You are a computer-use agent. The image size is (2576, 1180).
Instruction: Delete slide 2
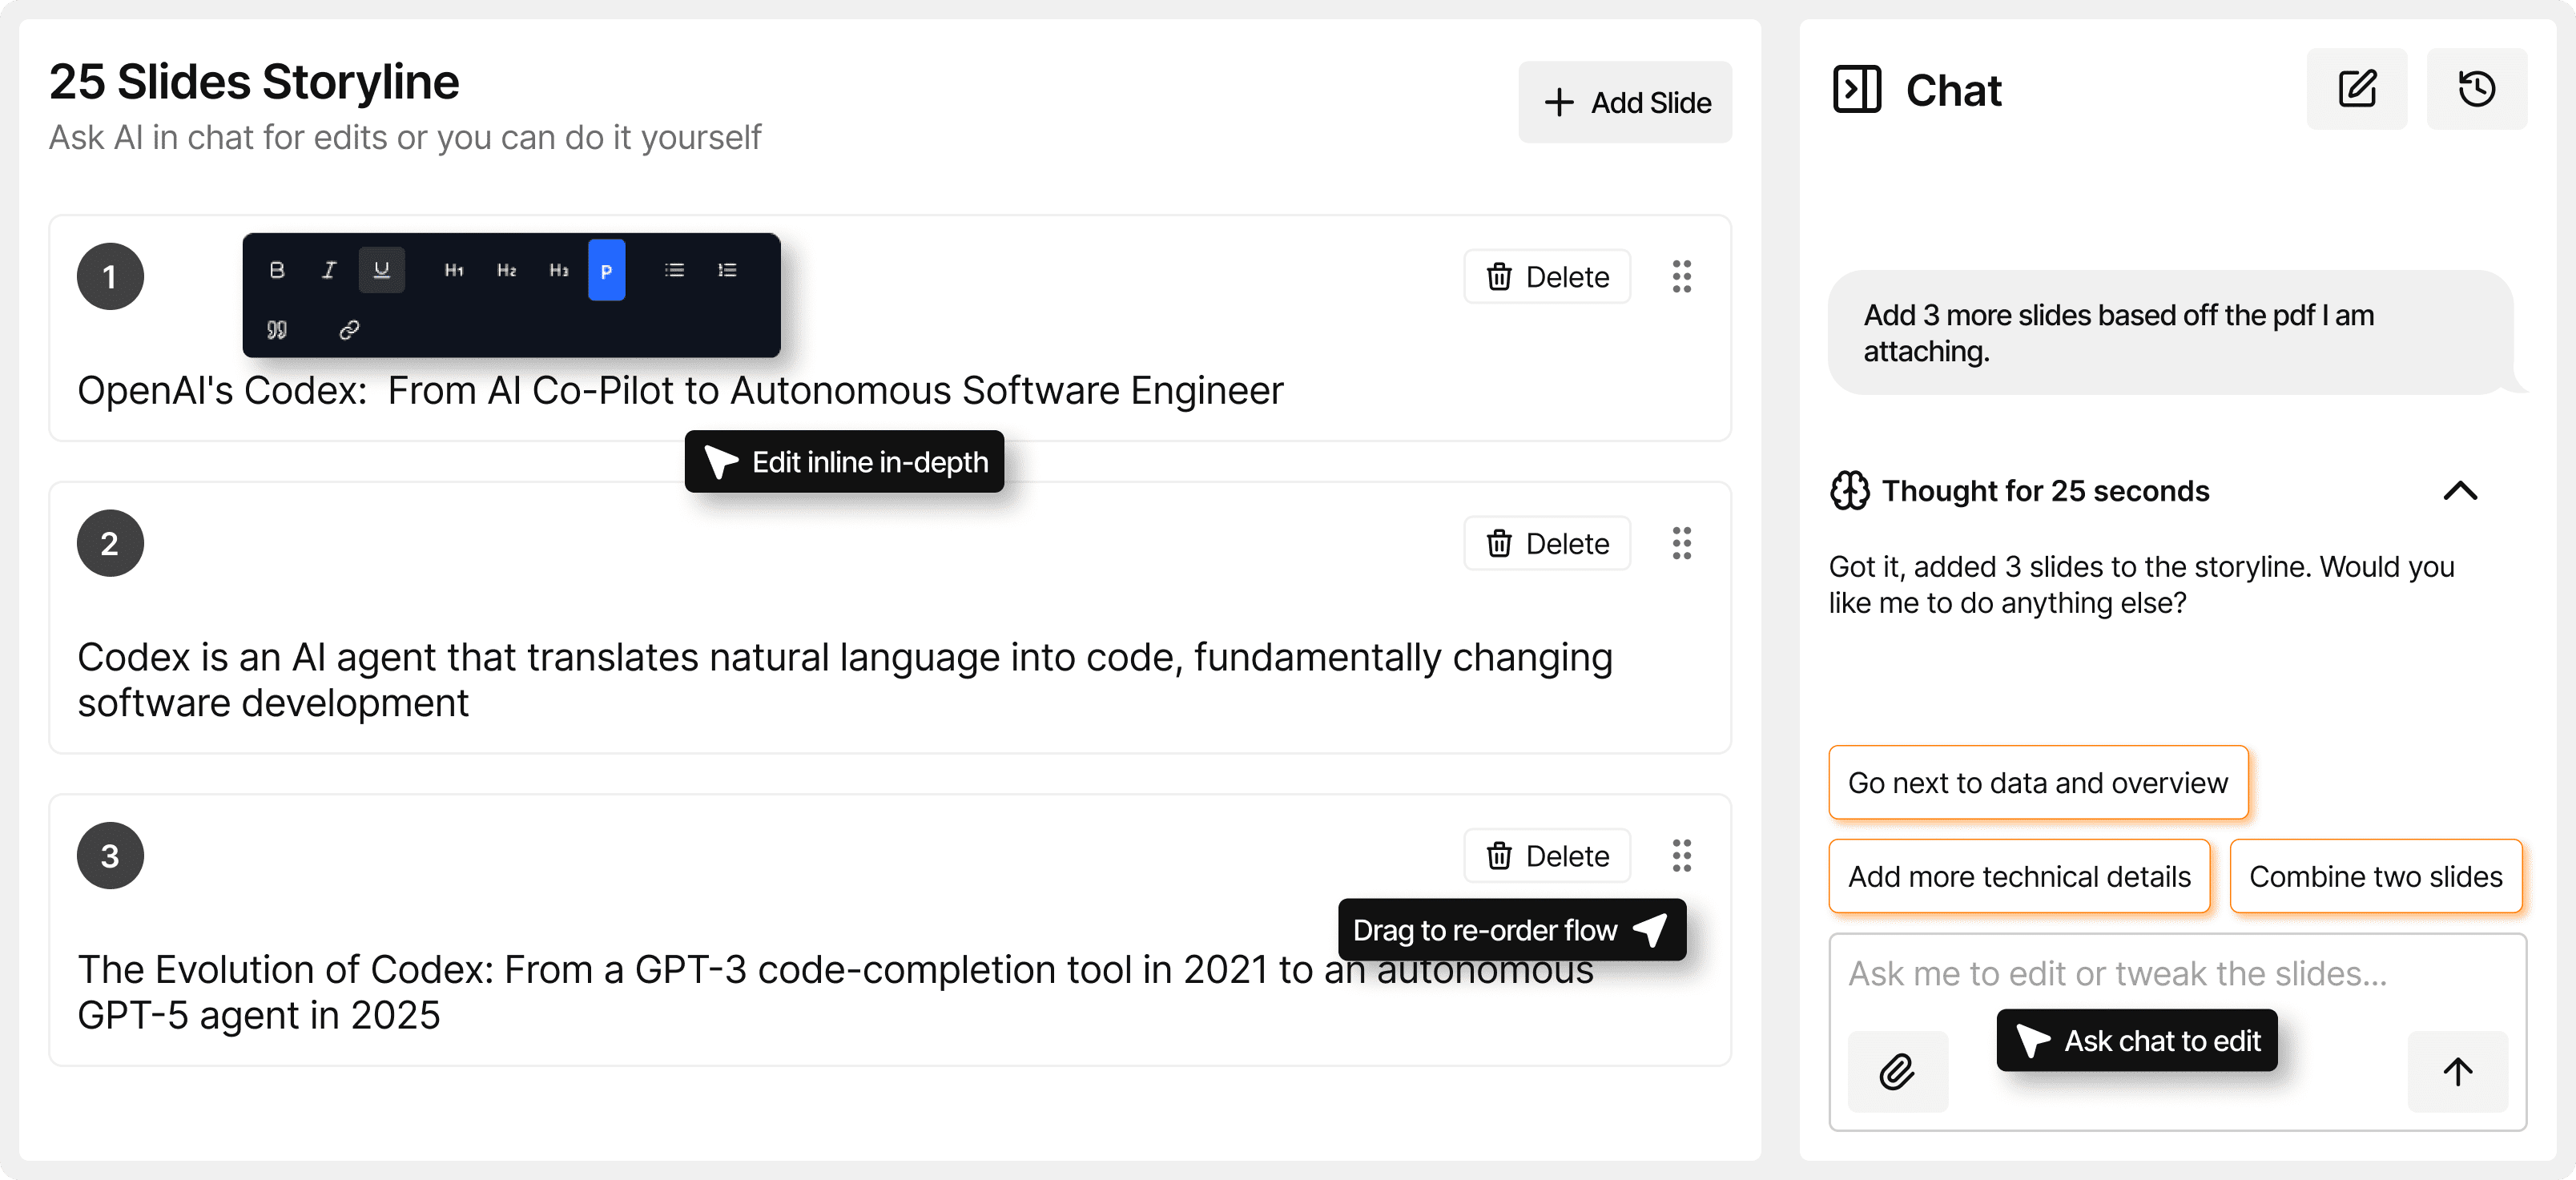[x=1547, y=543]
